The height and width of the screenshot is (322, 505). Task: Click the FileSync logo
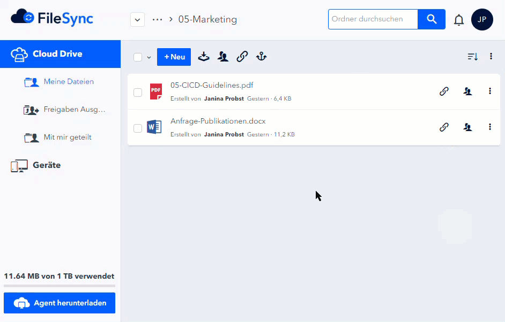coord(52,18)
